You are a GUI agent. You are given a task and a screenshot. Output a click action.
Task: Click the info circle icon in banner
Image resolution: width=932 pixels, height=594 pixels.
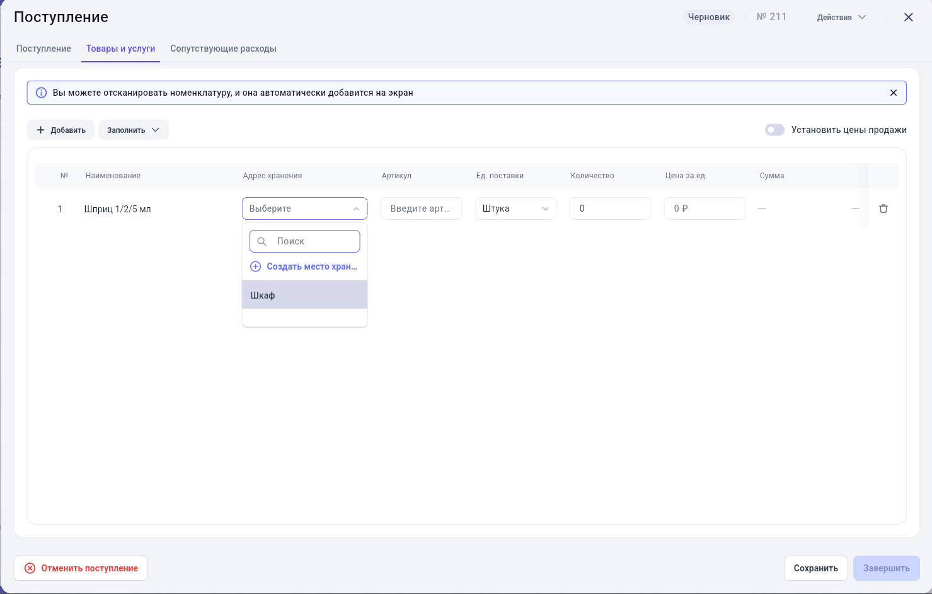click(x=41, y=93)
